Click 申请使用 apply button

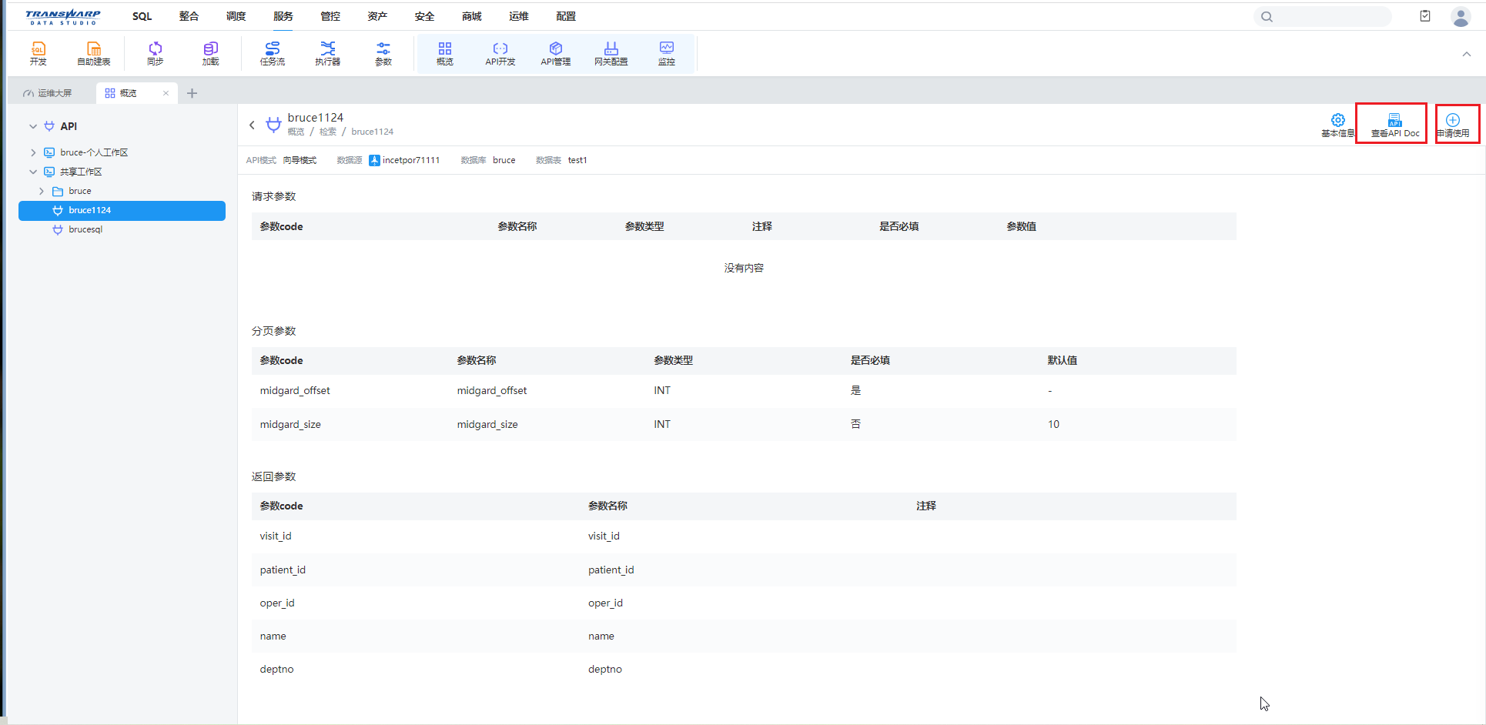click(1453, 125)
